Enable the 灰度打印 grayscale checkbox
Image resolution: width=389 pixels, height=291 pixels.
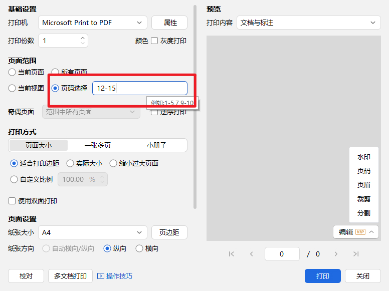[154, 41]
